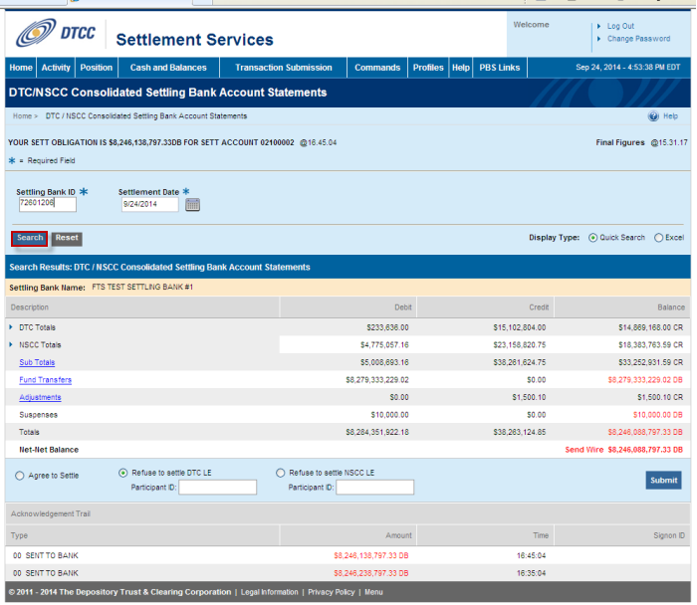Image resolution: width=697 pixels, height=605 pixels.
Task: Click DTC Totals credit $15,102,804.00
Action: pyautogui.click(x=519, y=327)
